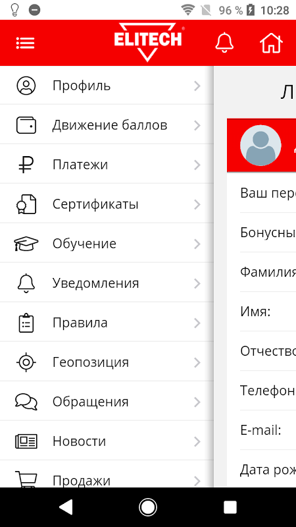Tap the chevron next to Обращения

(197, 402)
